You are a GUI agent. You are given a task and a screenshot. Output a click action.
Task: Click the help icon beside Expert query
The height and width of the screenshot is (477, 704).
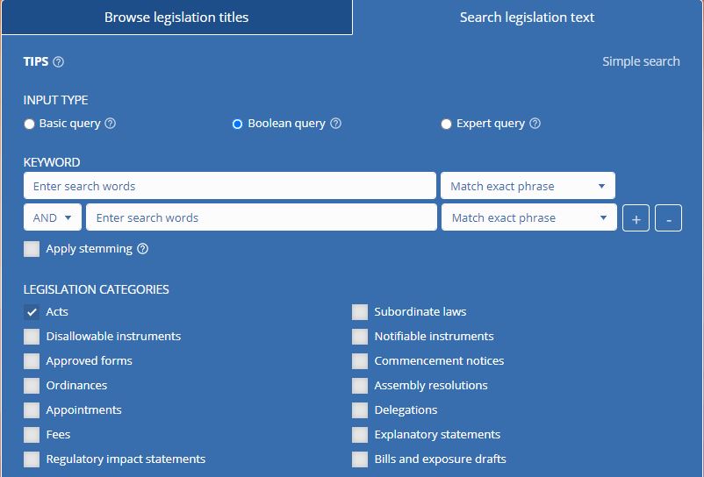535,124
